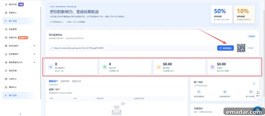This screenshot has height=116, width=265.
Task: Click the step 02 circle in 推广流程
Action: pyautogui.click(x=225, y=92)
